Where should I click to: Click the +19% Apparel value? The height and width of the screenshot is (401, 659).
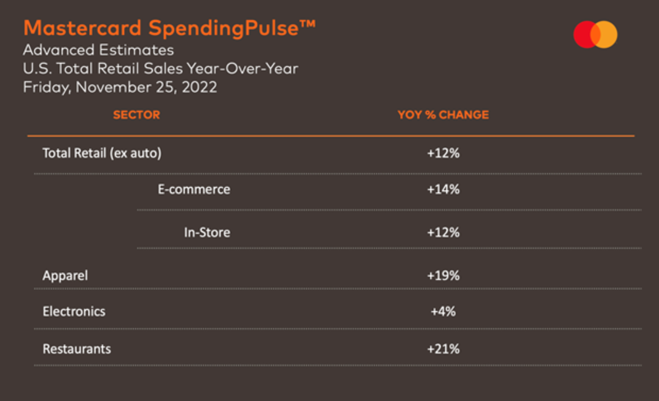coord(443,275)
